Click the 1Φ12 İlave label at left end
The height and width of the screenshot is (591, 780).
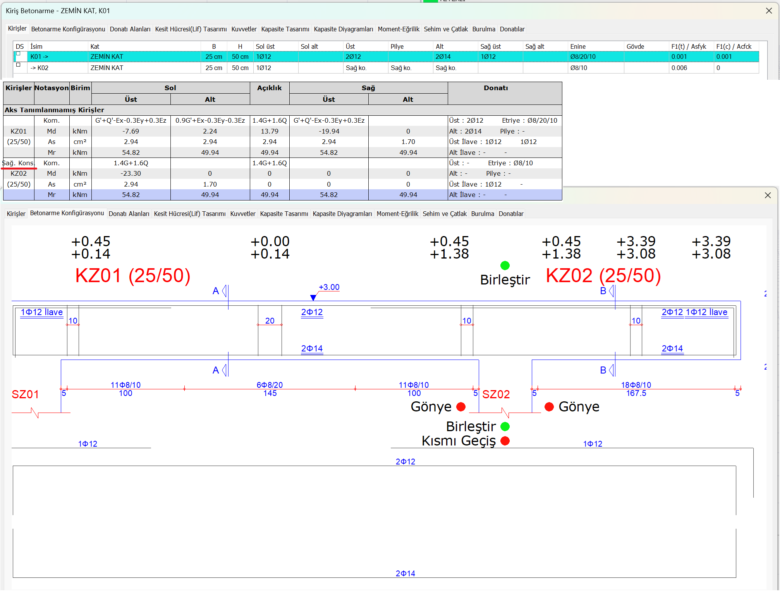(42, 312)
